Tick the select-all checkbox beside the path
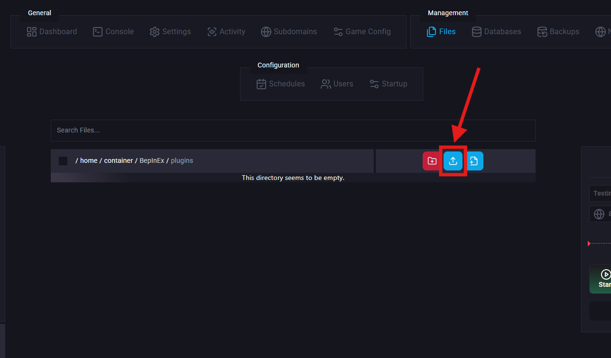The image size is (611, 358). pyautogui.click(x=63, y=161)
